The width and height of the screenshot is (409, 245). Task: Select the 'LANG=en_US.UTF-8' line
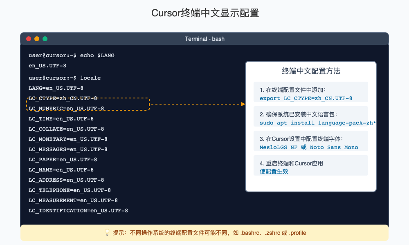56,88
